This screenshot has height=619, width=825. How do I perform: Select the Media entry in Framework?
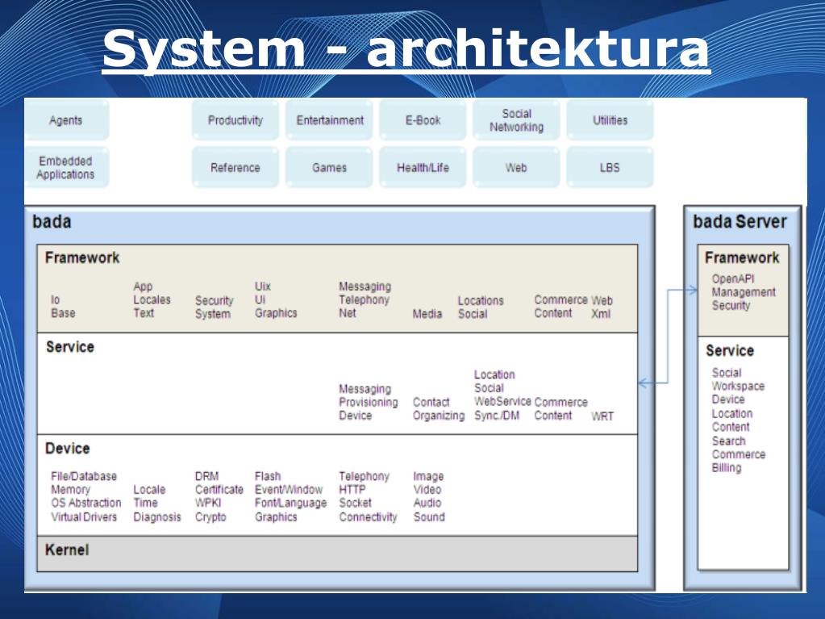coord(427,314)
